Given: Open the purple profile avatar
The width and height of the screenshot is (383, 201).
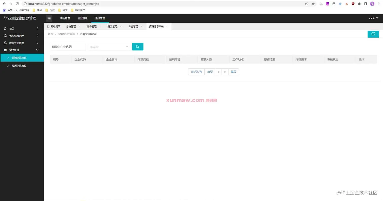Looking at the screenshot, I should (372, 4).
